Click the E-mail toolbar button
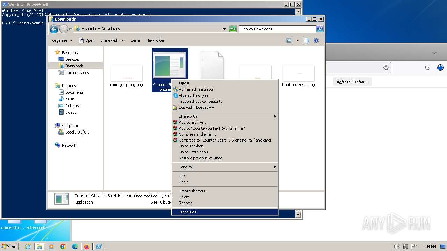Image resolution: width=447 pixels, height=251 pixels. tap(135, 40)
